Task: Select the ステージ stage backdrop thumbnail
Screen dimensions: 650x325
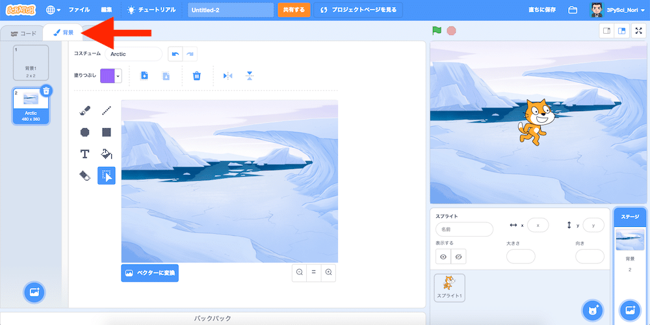Action: pos(630,240)
